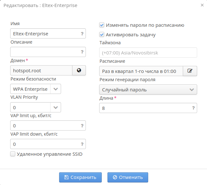This screenshot has width=207, height=185.
Task: Click the help question mark in the Имя field
Action: (x=82, y=33)
